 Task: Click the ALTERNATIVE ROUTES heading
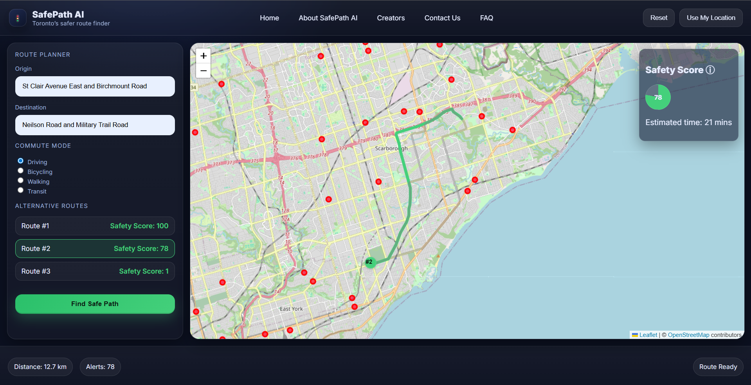[x=52, y=206]
